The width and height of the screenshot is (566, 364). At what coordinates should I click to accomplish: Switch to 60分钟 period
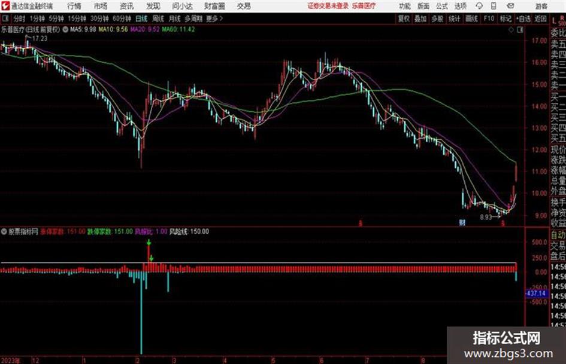pyautogui.click(x=122, y=19)
